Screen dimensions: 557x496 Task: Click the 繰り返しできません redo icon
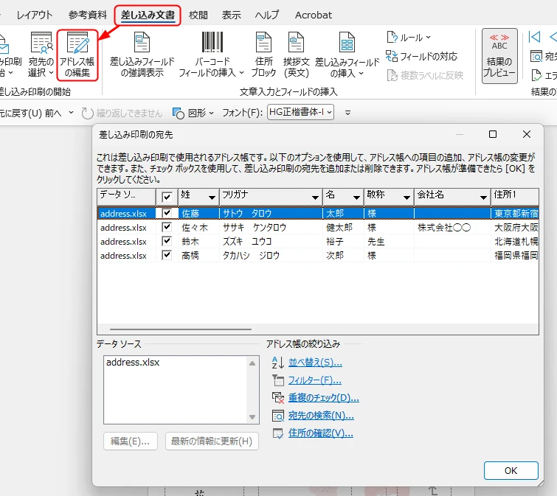(x=87, y=113)
